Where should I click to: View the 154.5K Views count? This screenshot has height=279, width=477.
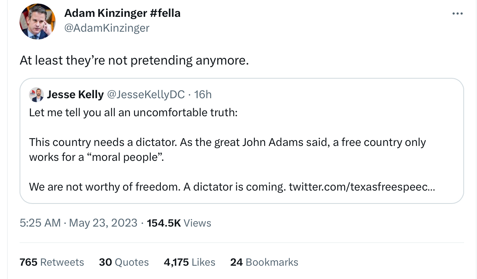pos(179,223)
